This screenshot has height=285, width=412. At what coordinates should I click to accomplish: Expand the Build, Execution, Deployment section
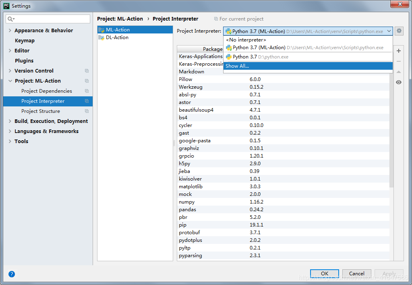point(10,121)
